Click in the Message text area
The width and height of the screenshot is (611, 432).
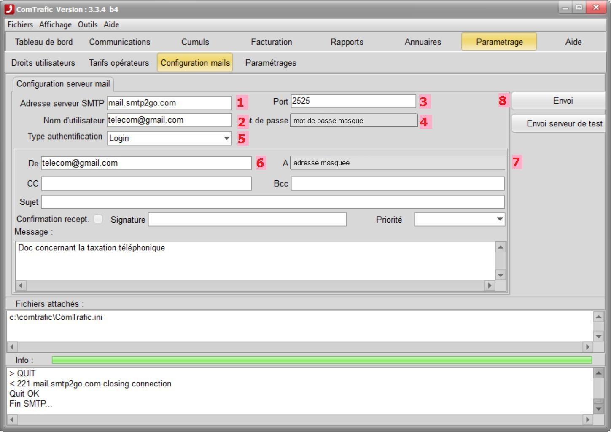coord(255,261)
